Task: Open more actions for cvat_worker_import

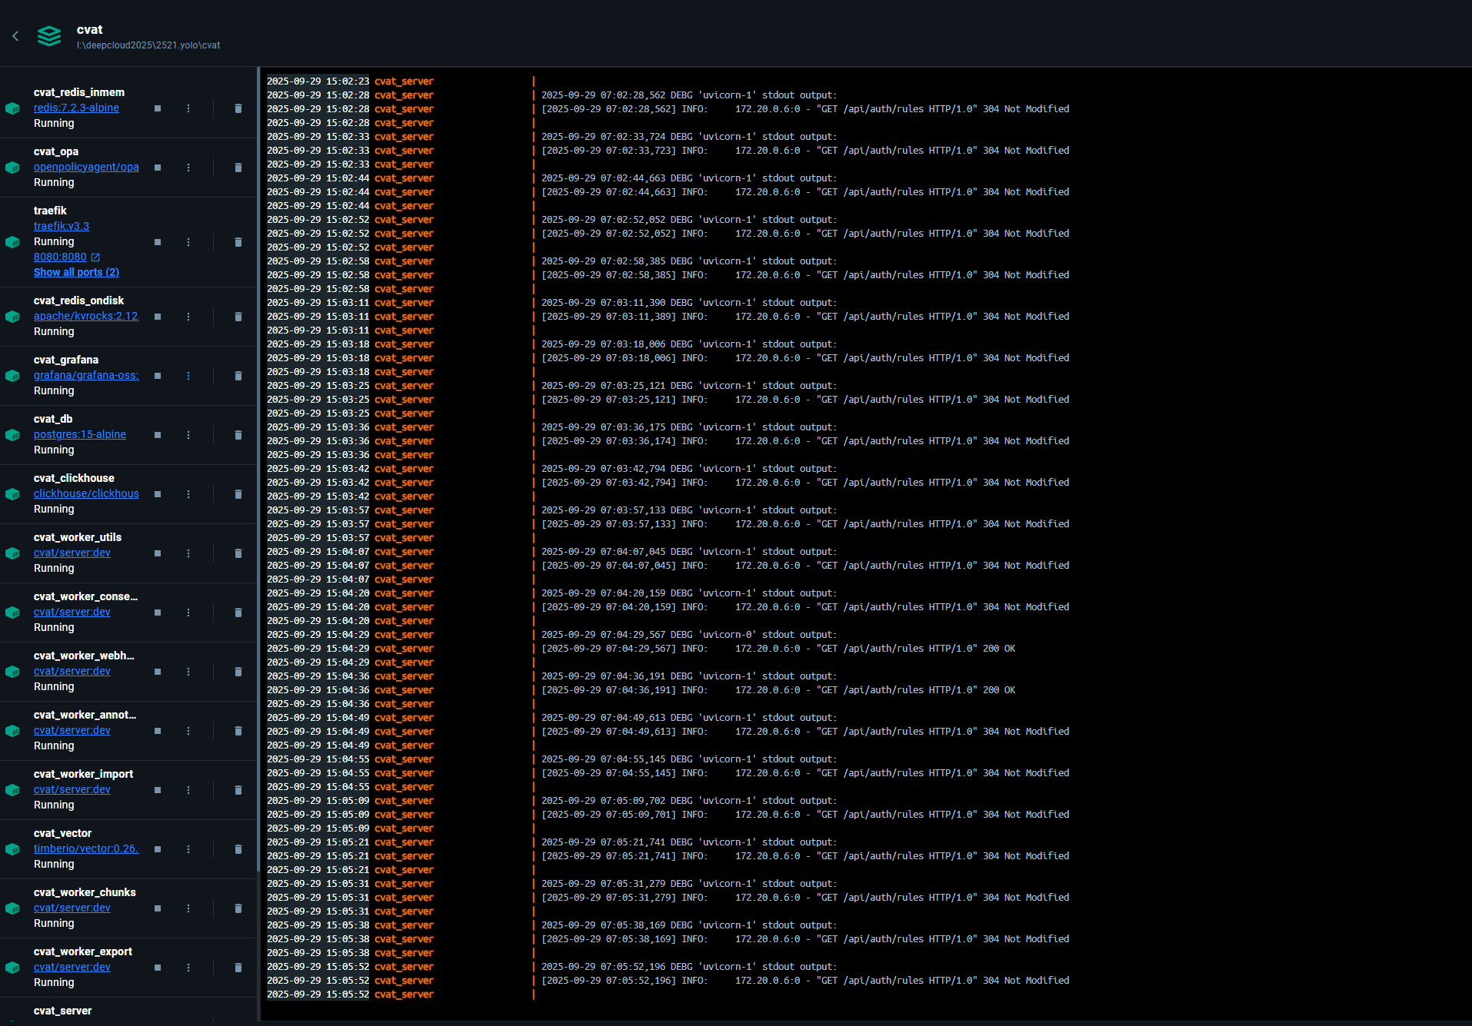Action: pyautogui.click(x=188, y=790)
